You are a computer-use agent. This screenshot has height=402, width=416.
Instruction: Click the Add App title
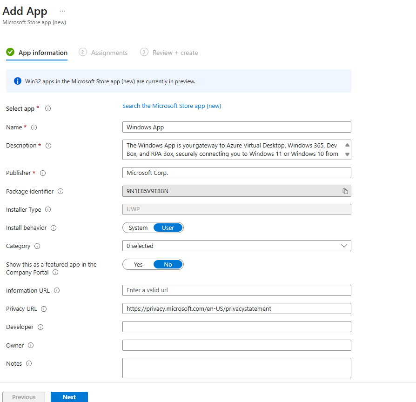coord(25,11)
